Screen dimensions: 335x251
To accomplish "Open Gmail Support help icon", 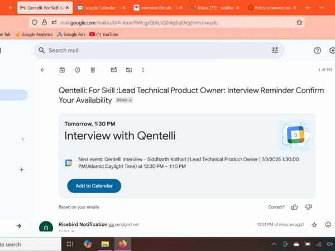I will [318, 51].
